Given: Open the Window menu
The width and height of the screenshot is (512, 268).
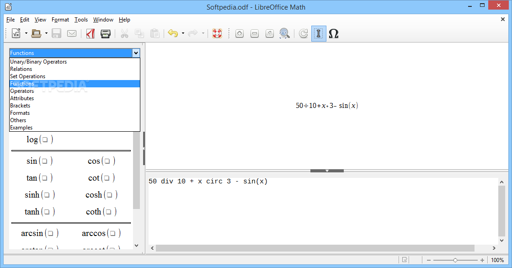Looking at the screenshot, I should point(103,20).
